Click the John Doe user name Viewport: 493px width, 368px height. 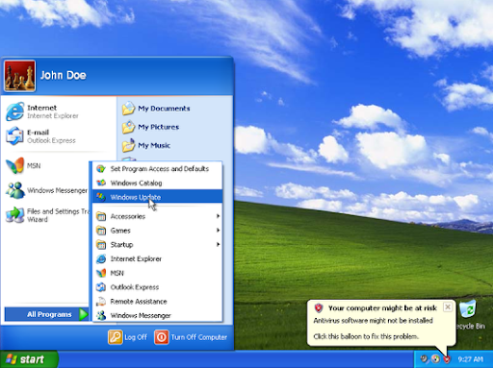(64, 75)
